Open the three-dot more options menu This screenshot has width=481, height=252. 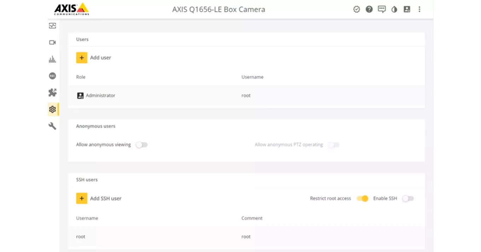coord(419,9)
